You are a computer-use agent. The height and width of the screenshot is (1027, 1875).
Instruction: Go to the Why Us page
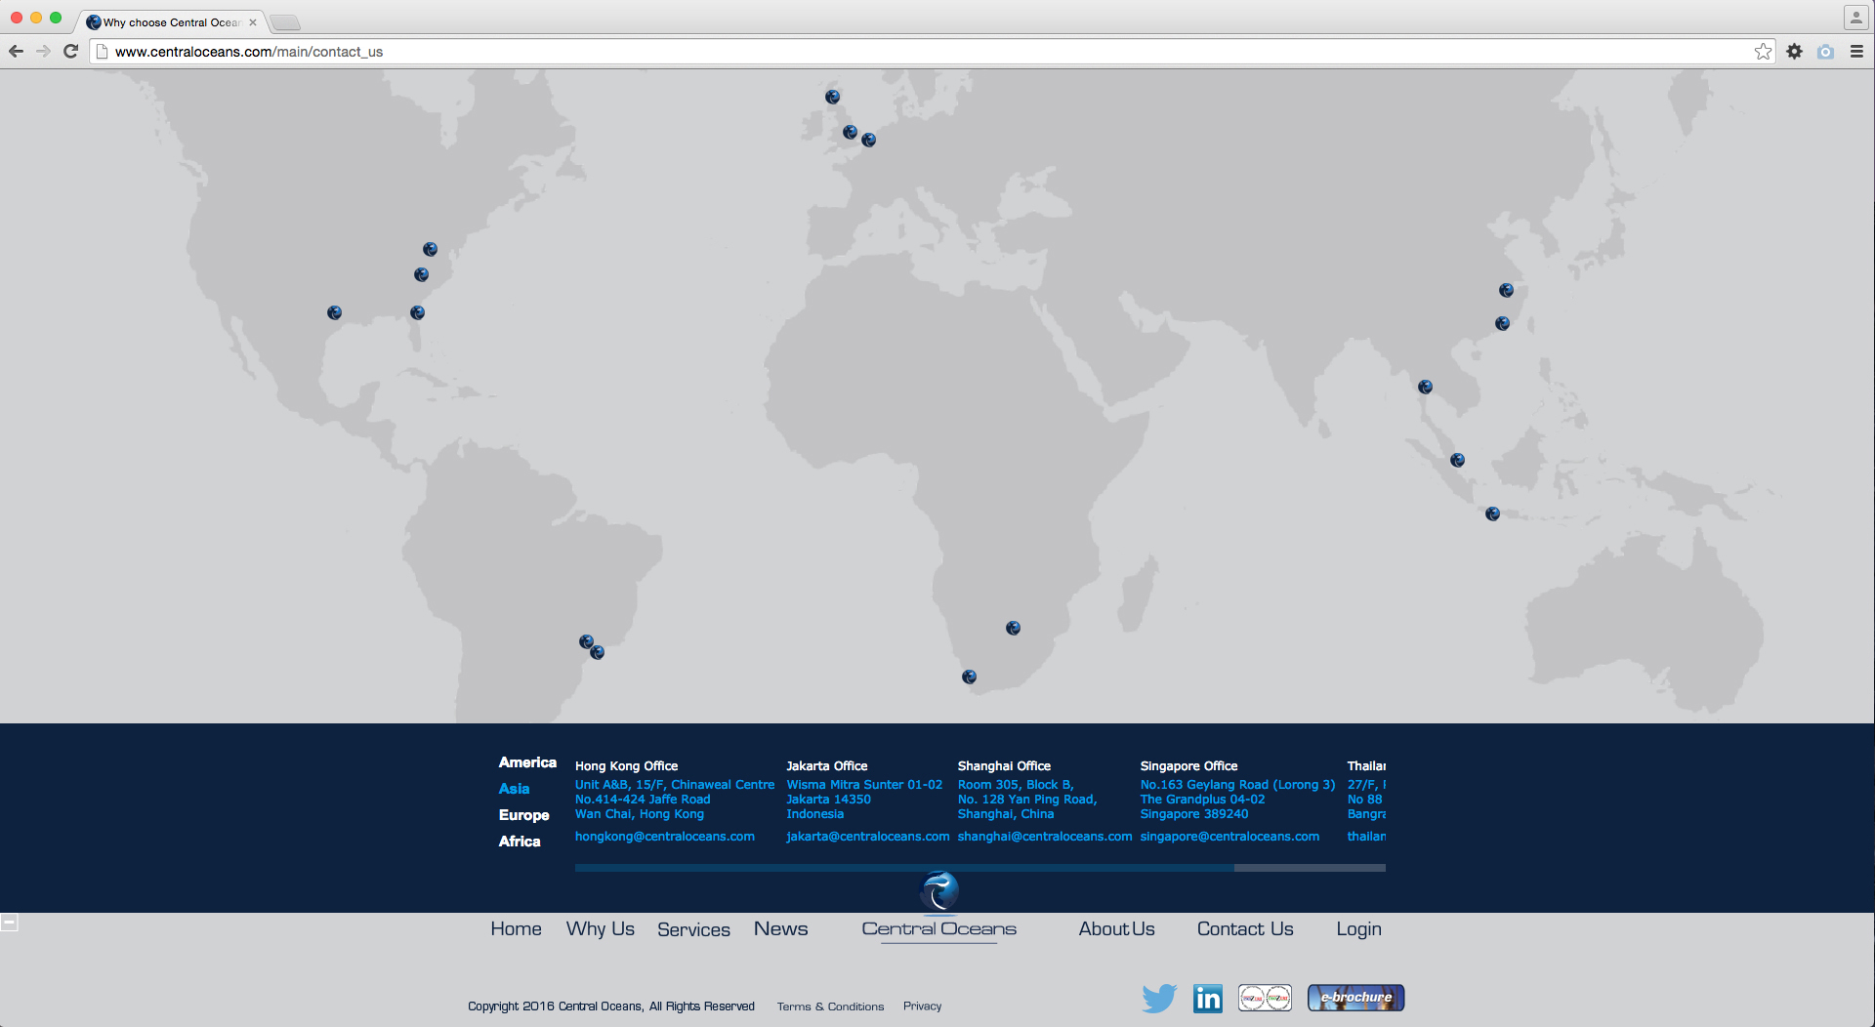(x=600, y=929)
